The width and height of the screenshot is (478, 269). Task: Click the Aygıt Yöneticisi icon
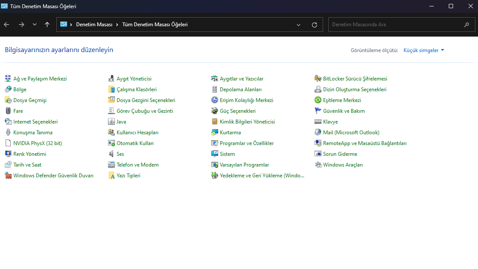tap(111, 79)
